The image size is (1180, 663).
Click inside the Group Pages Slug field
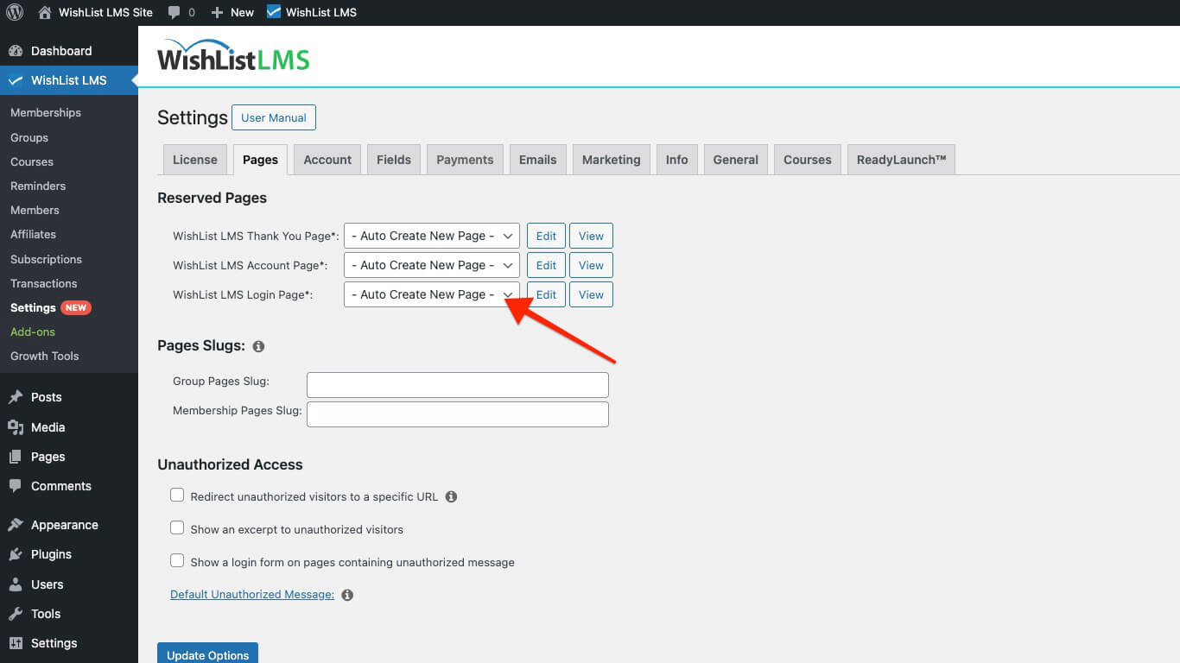[x=457, y=384]
